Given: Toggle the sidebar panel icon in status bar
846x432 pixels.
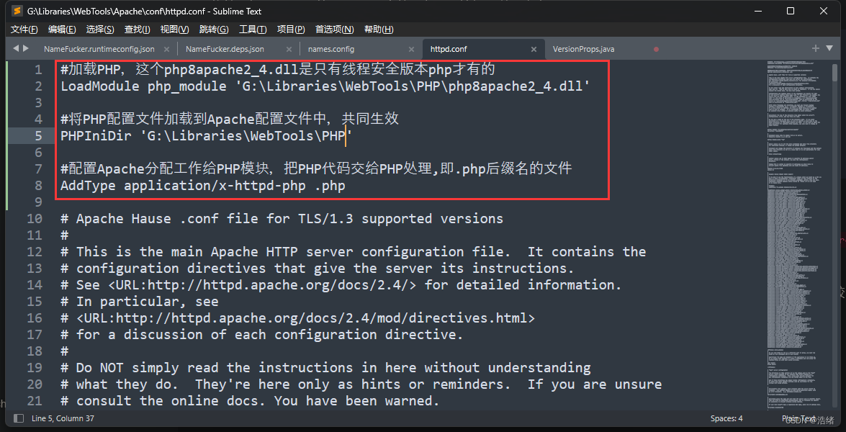Looking at the screenshot, I should (x=19, y=418).
